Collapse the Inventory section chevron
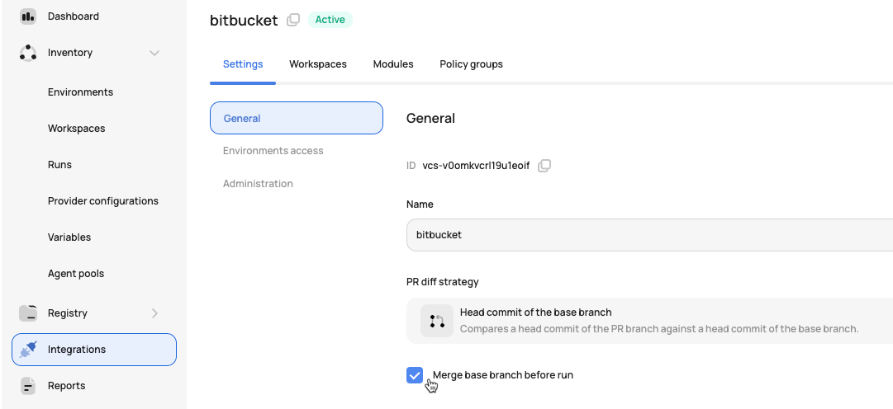This screenshot has height=409, width=893. click(154, 53)
